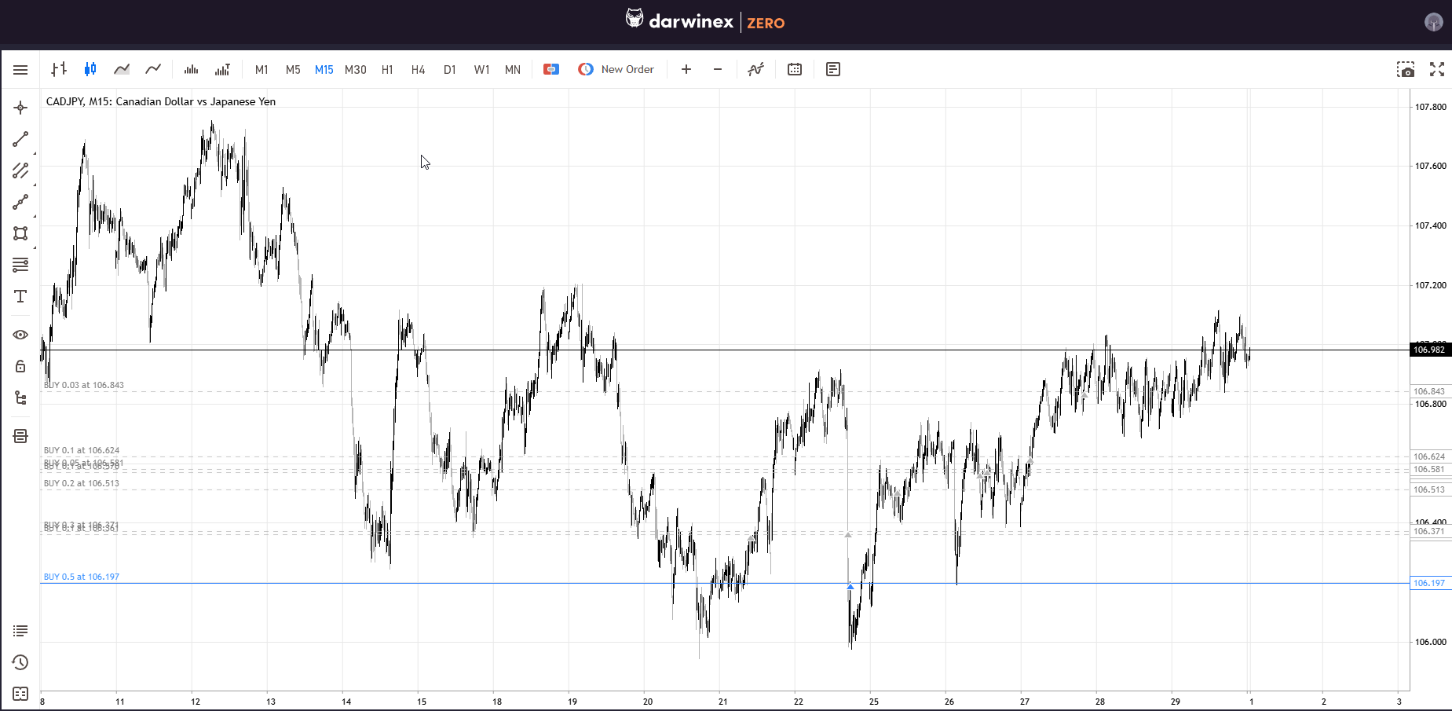Open the hamburger main menu

(x=20, y=70)
